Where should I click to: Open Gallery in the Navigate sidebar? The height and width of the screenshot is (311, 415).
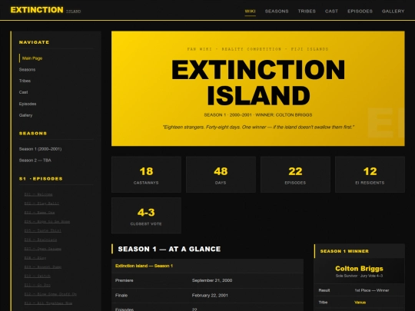tap(25, 115)
